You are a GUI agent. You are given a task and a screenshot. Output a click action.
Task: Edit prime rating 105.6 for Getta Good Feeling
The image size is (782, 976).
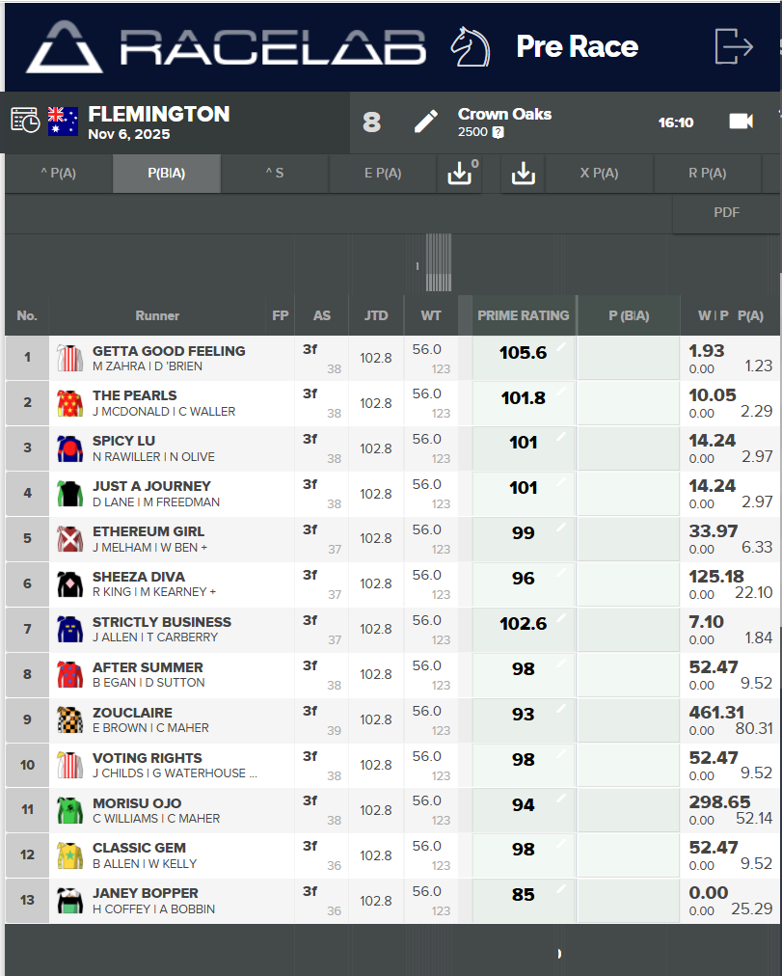pos(523,353)
